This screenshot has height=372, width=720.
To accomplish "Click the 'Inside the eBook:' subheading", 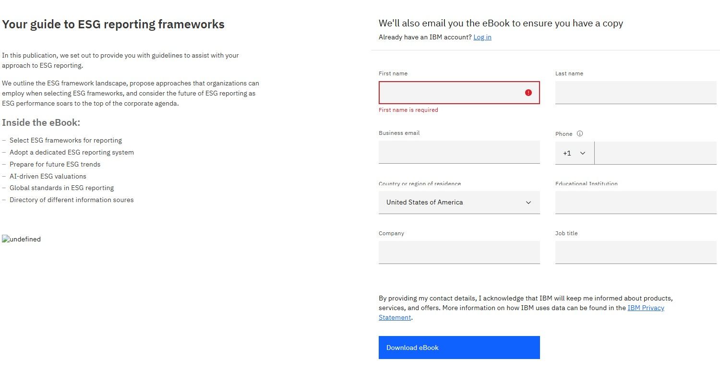I will coord(41,122).
